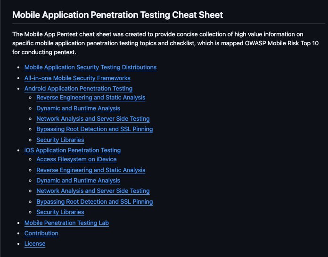The height and width of the screenshot is (257, 328).
Task: Open Android's Reverse Engineering and Static Analysis
Action: coord(91,98)
